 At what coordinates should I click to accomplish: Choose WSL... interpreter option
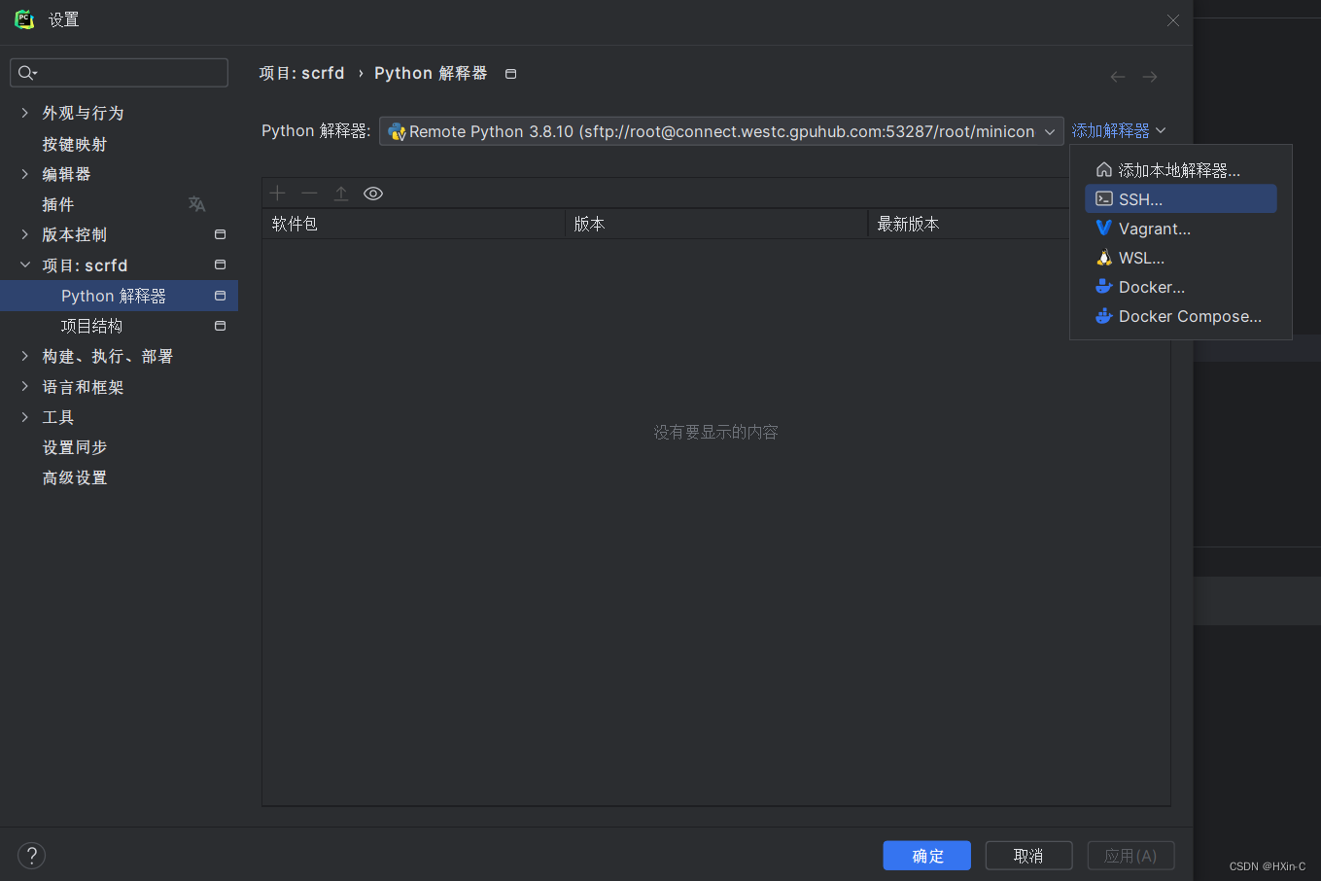click(1180, 258)
